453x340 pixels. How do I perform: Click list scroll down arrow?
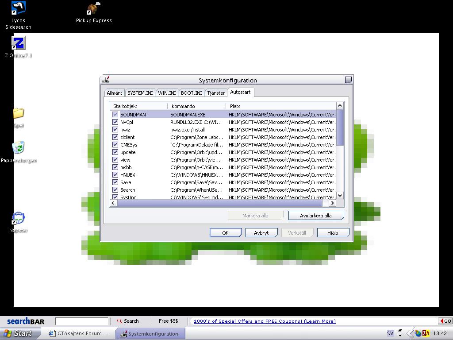pos(340,195)
